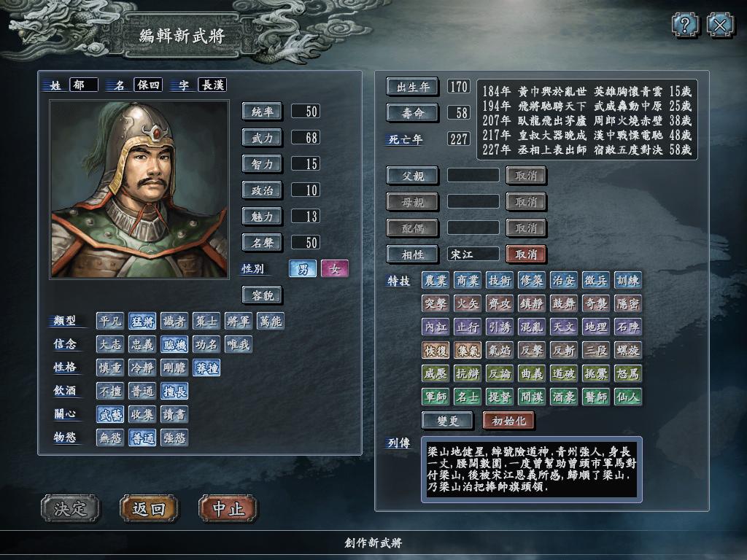The width and height of the screenshot is (747, 560).
Task: Open the 相性 compatibility selection
Action: (413, 254)
